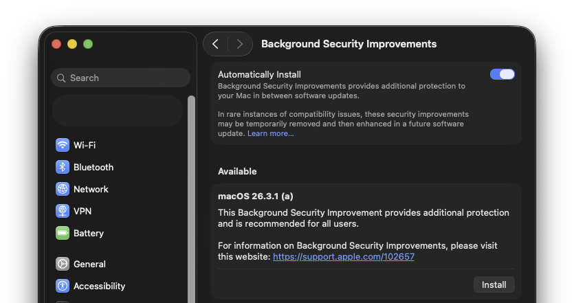Click the forward chevron button
This screenshot has height=303, width=574.
(x=239, y=44)
